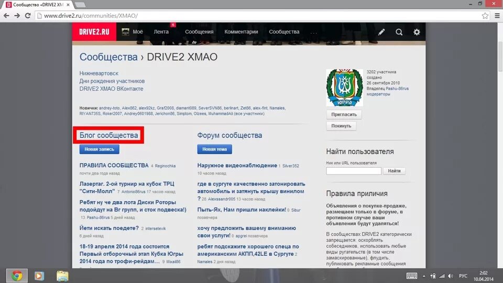The height and width of the screenshot is (283, 503).
Task: Open все участники link
Action: click(x=249, y=114)
